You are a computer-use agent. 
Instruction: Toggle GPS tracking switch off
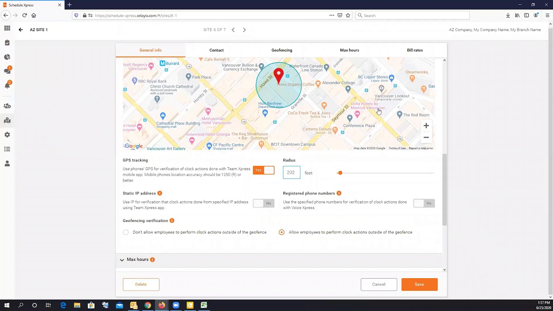pos(264,170)
